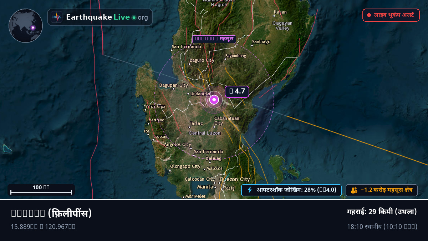Click the Dagupan City map label
This screenshot has width=428, height=241.
[174, 85]
